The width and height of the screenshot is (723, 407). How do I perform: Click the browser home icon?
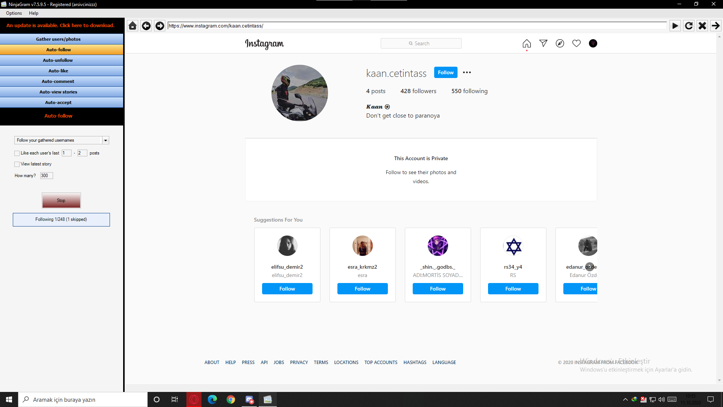coord(133,26)
